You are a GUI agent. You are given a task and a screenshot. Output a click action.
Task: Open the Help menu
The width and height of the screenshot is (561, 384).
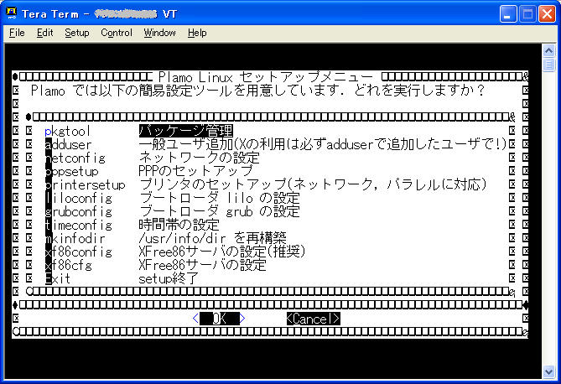[197, 33]
